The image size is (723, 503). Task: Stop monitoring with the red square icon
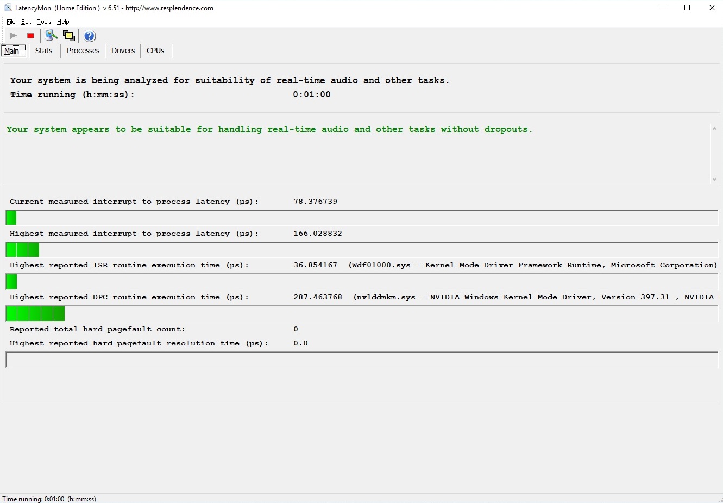click(30, 36)
